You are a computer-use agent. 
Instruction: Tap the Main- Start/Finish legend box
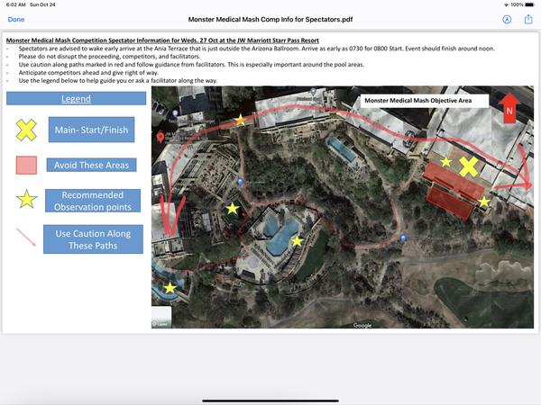point(90,130)
